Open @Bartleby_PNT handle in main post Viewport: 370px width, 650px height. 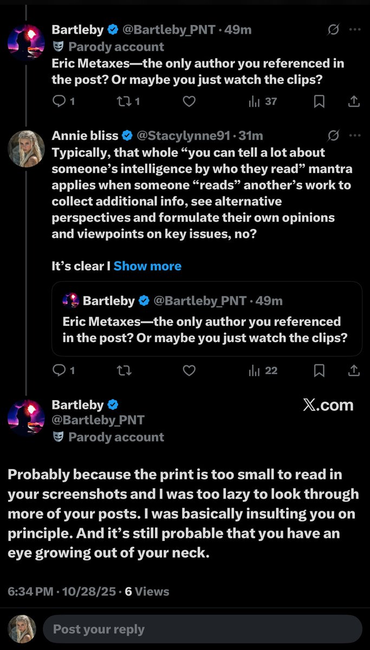coord(98,420)
